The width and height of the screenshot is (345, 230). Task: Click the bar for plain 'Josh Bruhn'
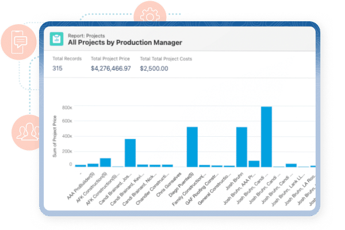pos(241,147)
